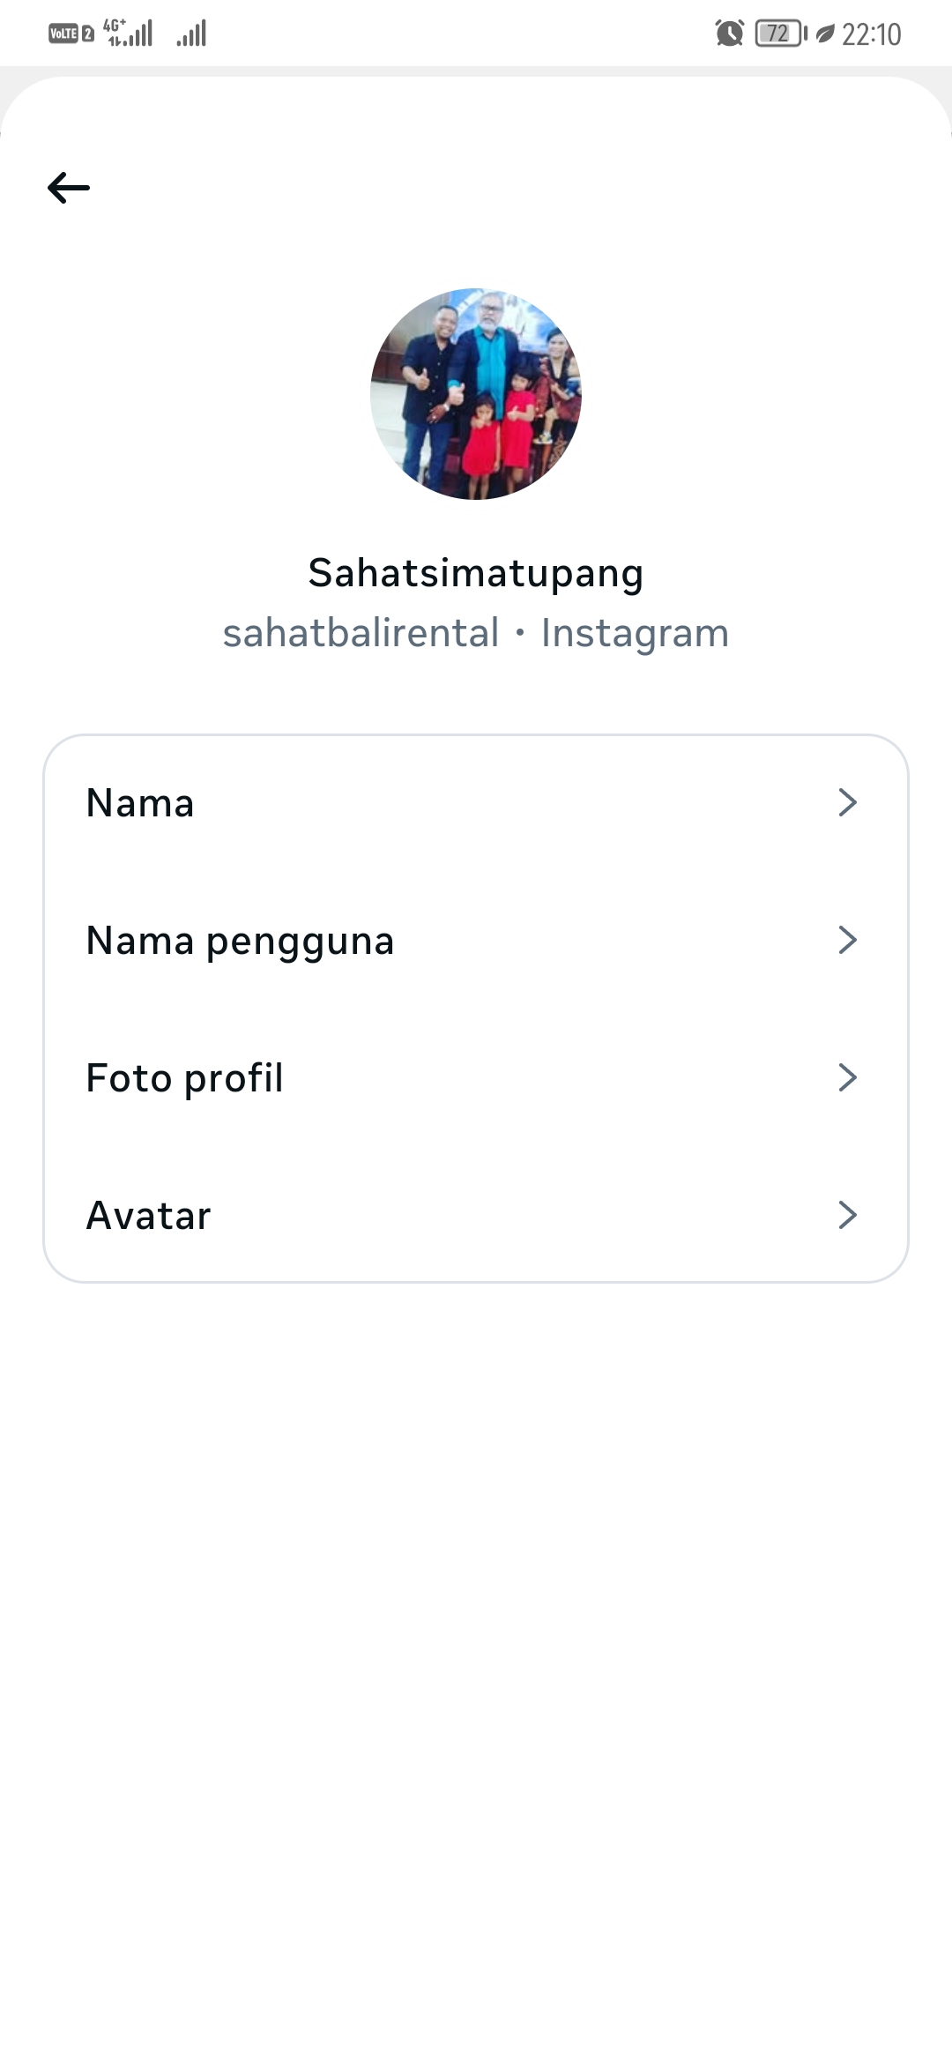Tap the Sahatsimatupang display name
This screenshot has width=952, height=2063.
pyautogui.click(x=476, y=573)
